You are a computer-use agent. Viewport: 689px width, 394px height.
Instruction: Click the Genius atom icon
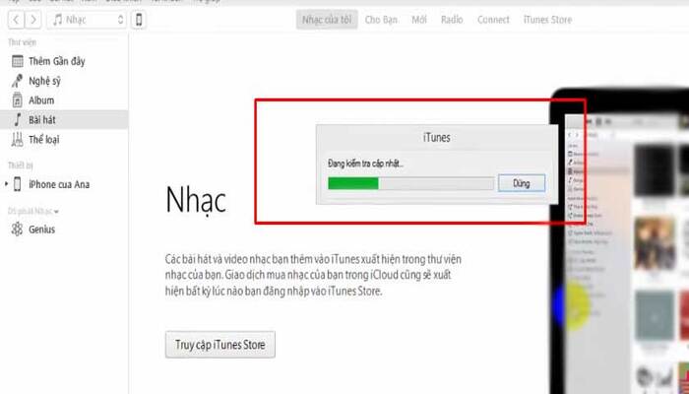pyautogui.click(x=17, y=230)
